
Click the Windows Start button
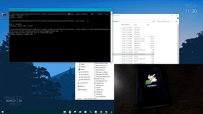3,112
